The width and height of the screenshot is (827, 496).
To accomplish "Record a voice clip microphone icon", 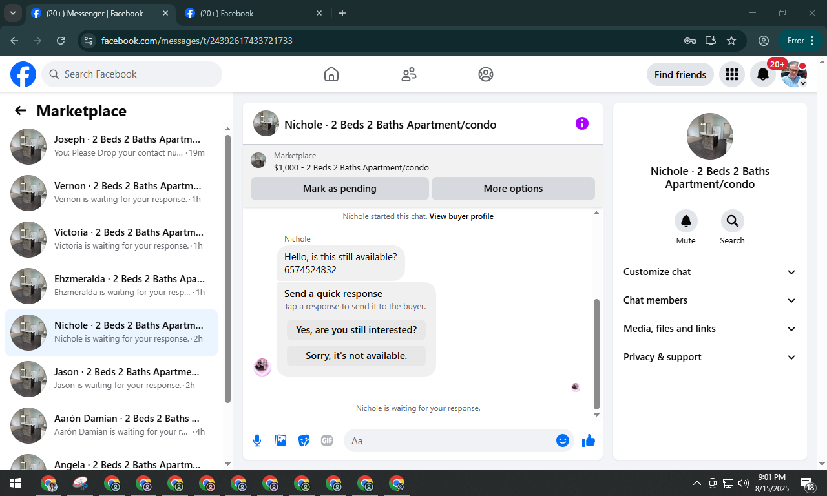I will tap(257, 440).
